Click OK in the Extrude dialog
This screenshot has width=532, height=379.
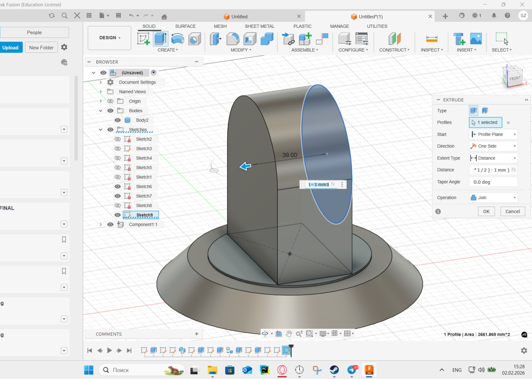[486, 211]
